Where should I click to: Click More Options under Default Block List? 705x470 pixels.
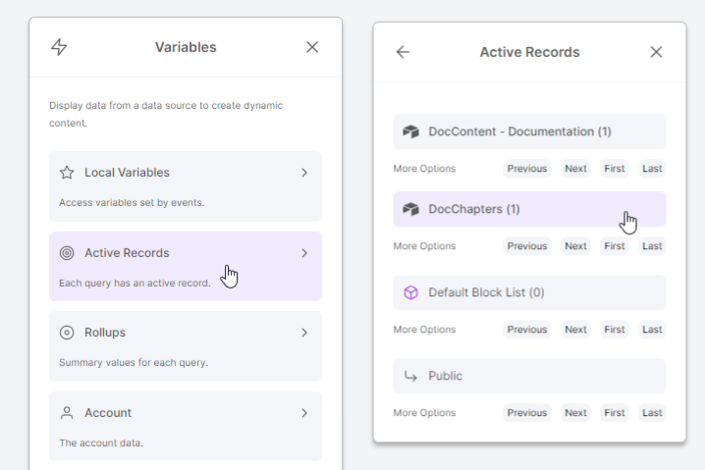(x=424, y=330)
